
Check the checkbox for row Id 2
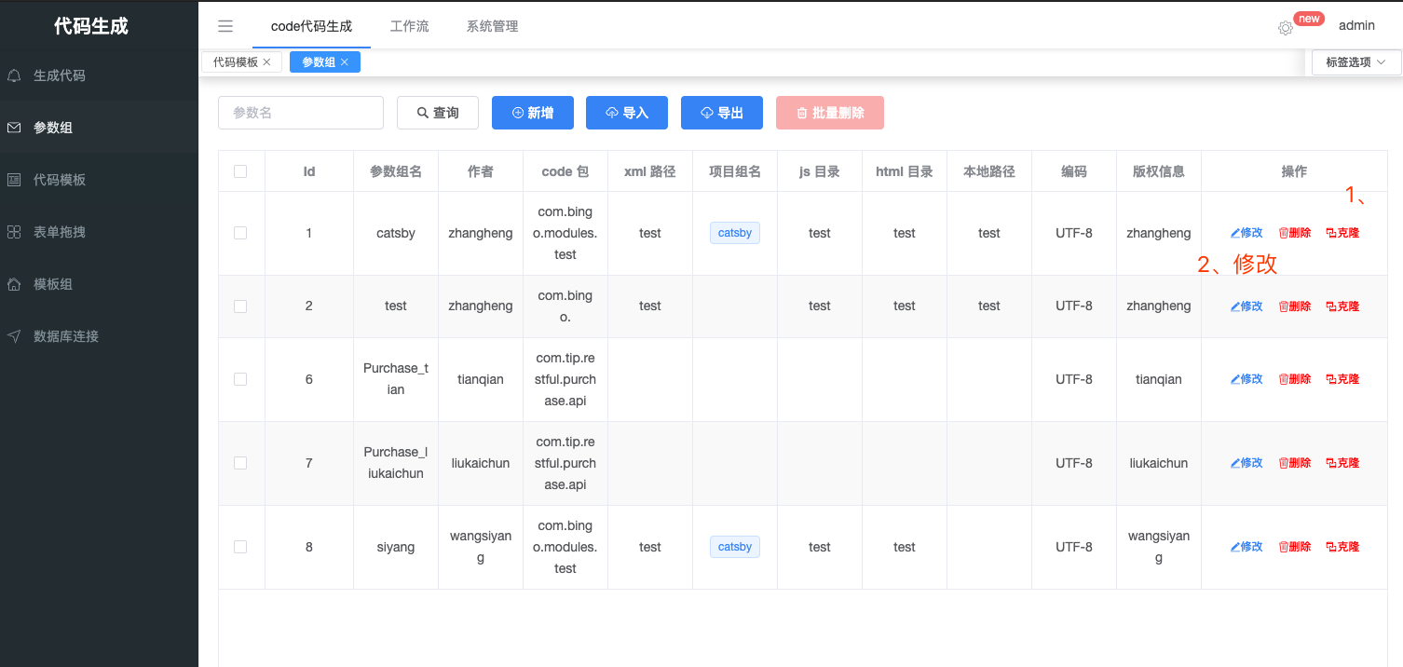240,306
